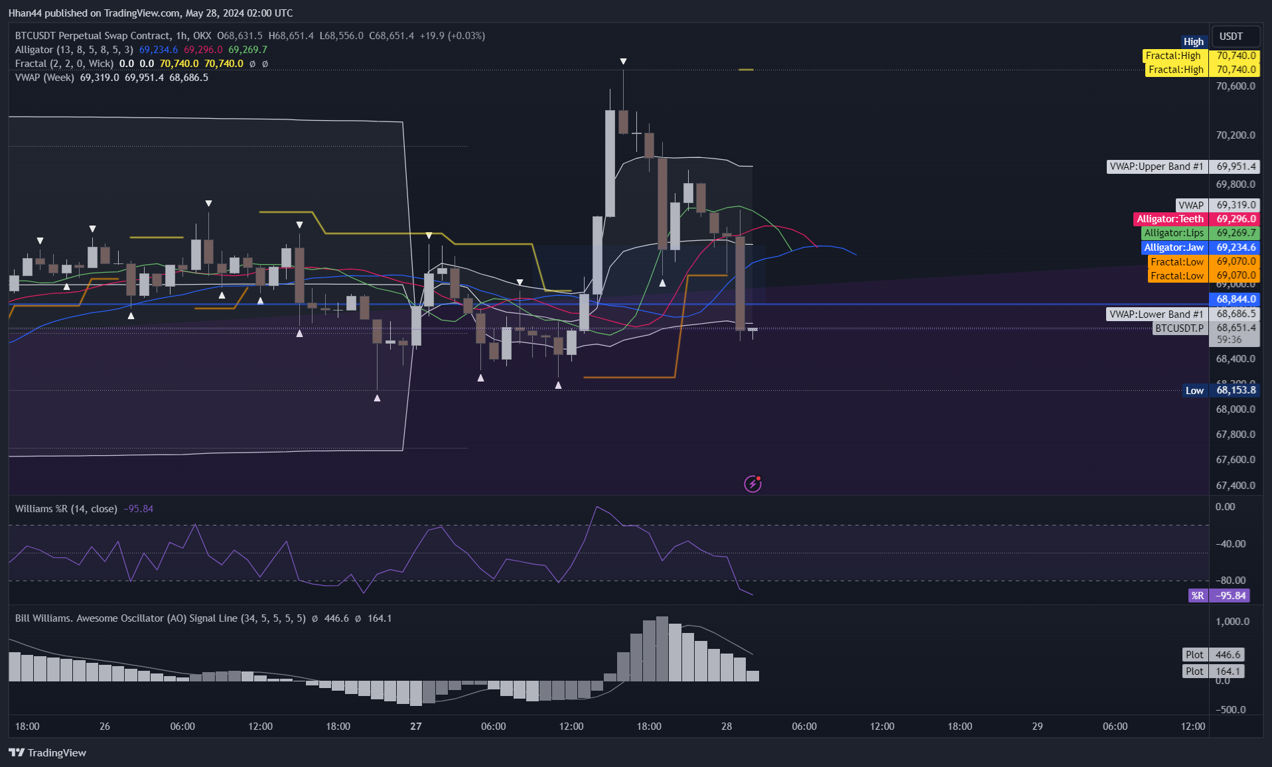Click the lightning bolt event icon on chart
The height and width of the screenshot is (767, 1272).
(x=752, y=484)
